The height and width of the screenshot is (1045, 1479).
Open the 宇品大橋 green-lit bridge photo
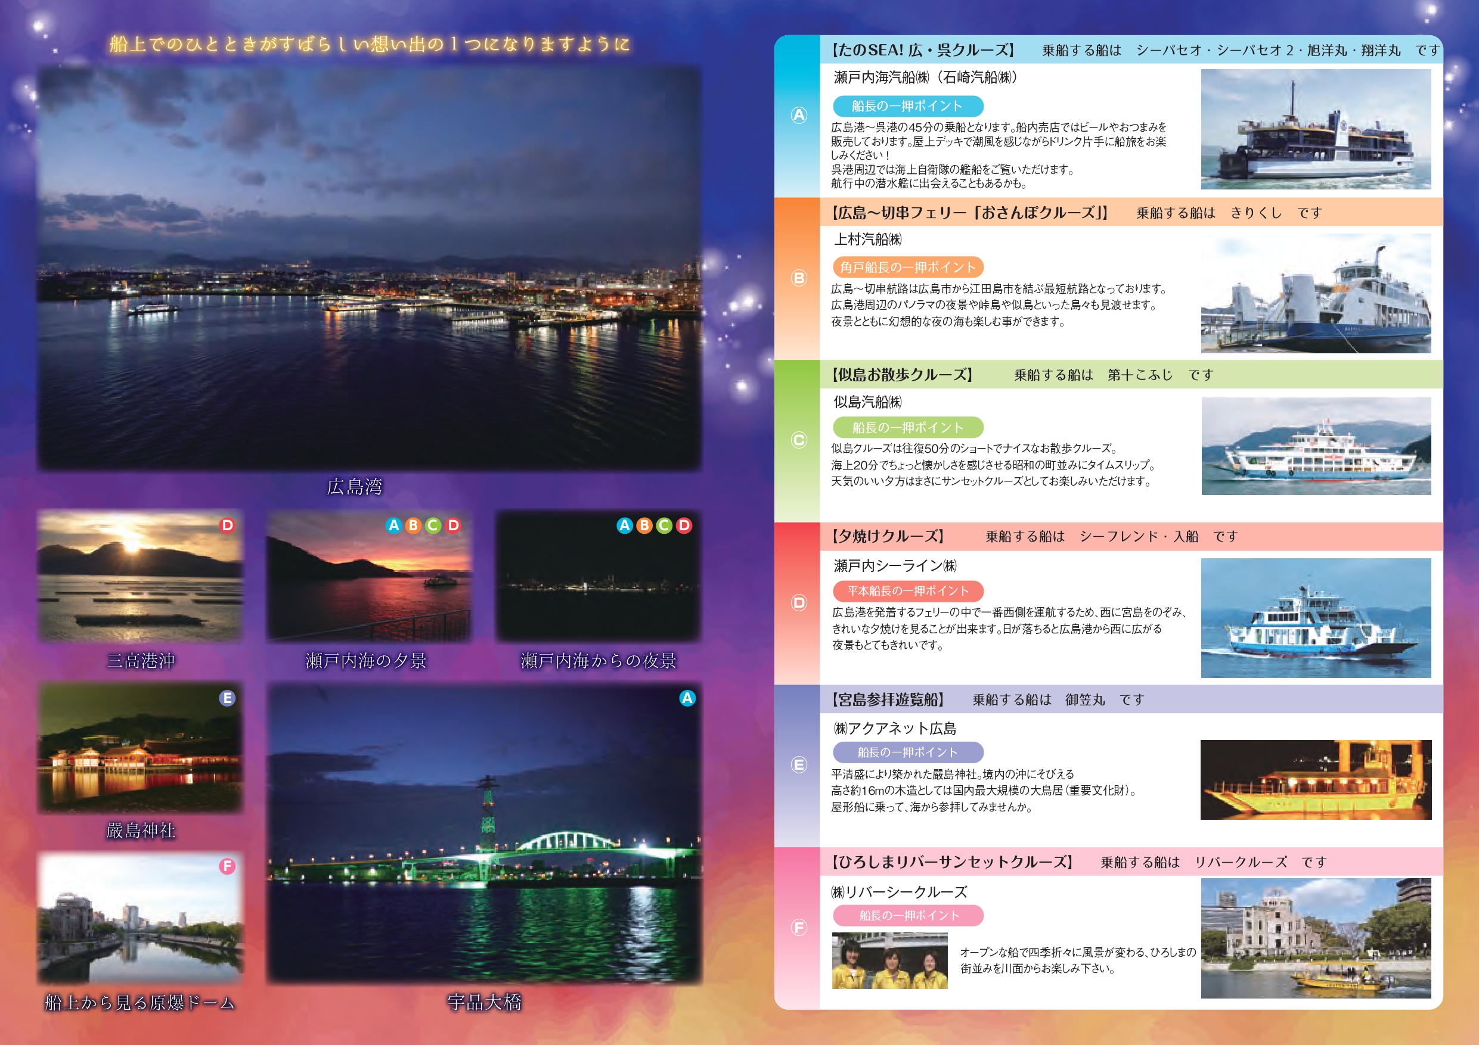485,833
